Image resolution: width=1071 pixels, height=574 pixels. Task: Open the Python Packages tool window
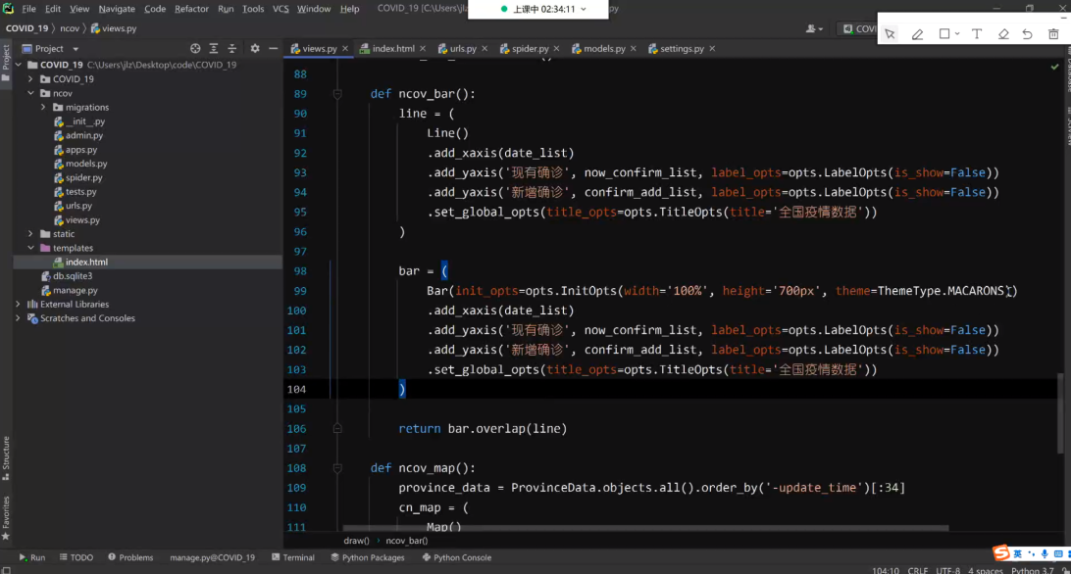(368, 557)
